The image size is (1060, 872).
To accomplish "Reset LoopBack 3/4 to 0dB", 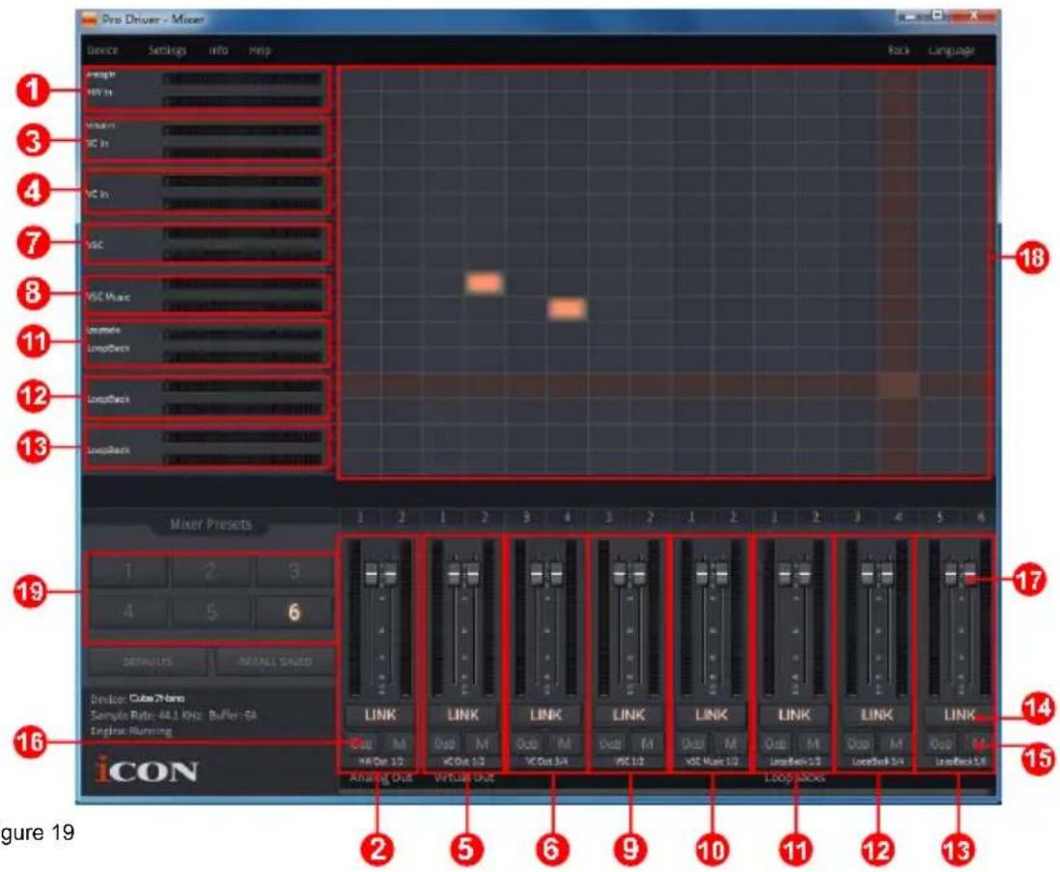I will pyautogui.click(x=858, y=744).
